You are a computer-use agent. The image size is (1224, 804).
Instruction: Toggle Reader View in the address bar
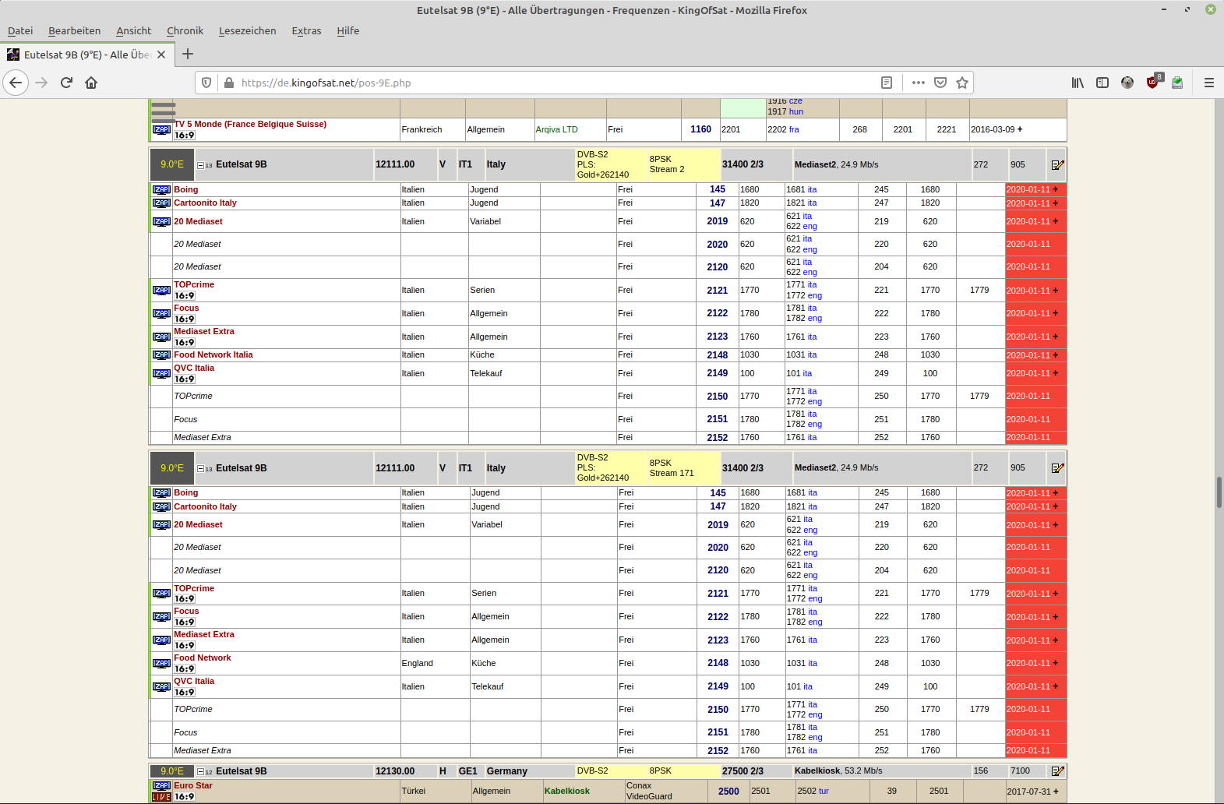(x=887, y=83)
